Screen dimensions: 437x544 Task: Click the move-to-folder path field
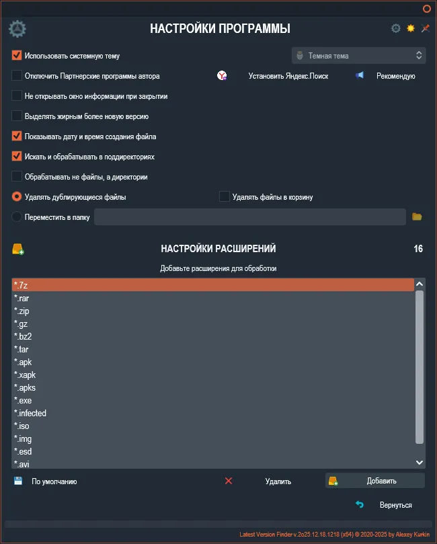point(249,217)
